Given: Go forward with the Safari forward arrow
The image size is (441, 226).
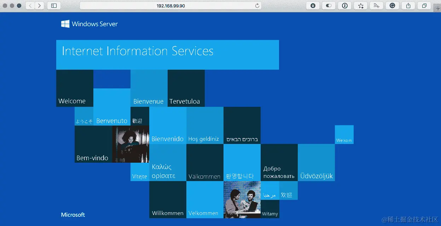Looking at the screenshot, I should point(39,6).
